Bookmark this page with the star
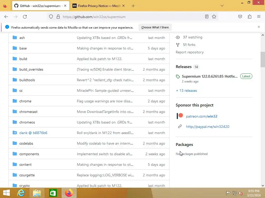265x198 pixels. (214, 16)
